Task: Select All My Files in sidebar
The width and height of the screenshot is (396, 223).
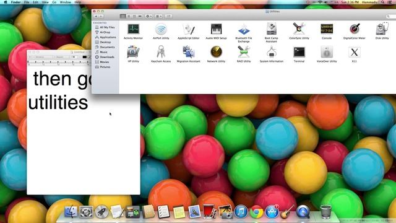Action: tap(105, 27)
